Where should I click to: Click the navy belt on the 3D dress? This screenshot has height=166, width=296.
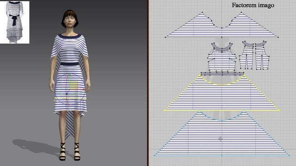tap(70, 64)
